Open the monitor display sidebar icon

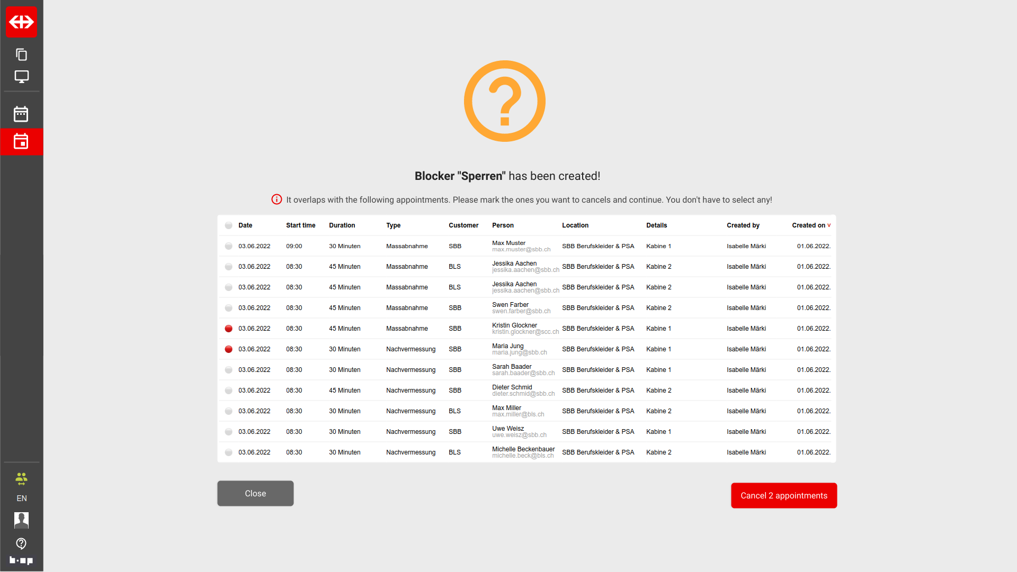[21, 77]
